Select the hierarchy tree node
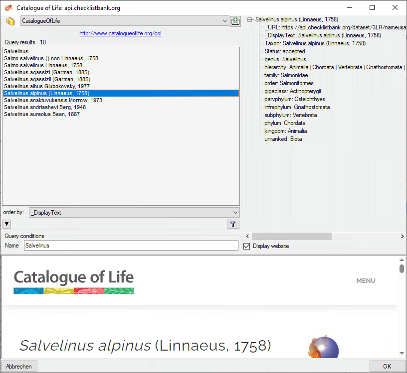Viewport: 407px width, 373px height. click(335, 67)
